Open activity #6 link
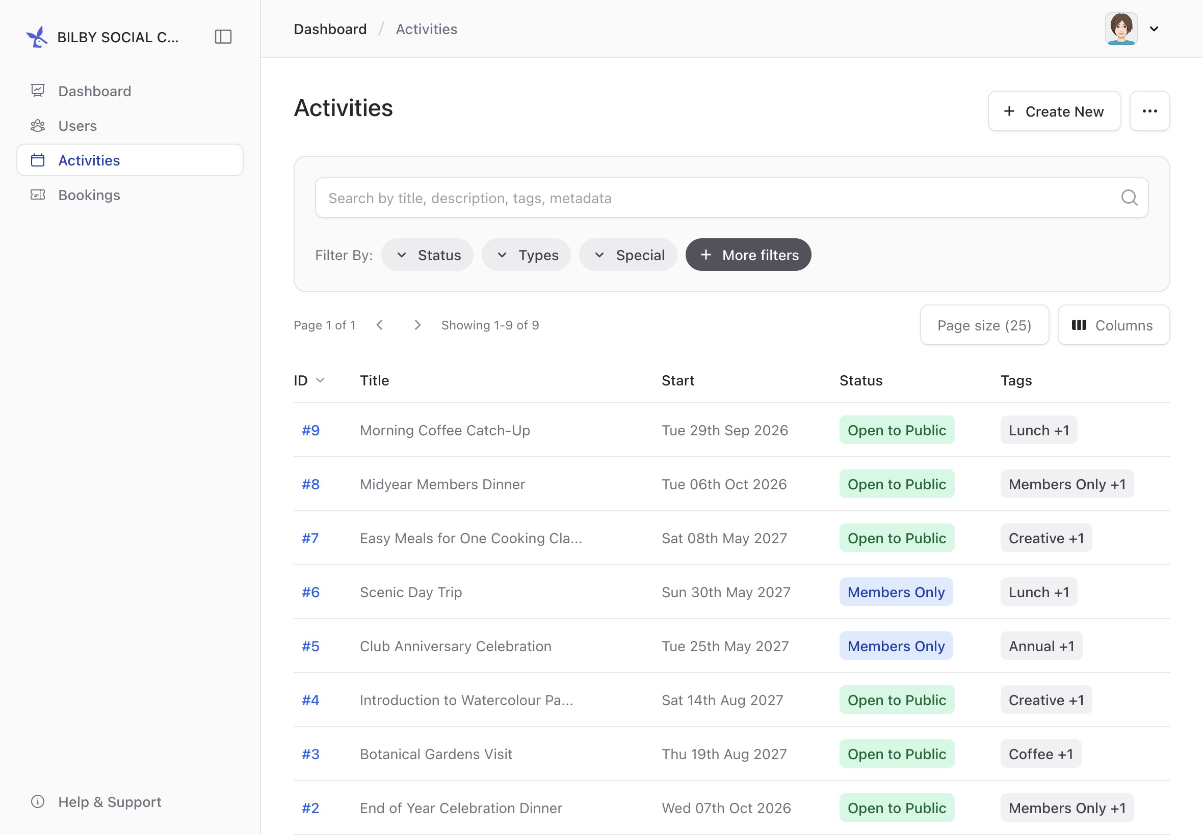 [x=310, y=592]
